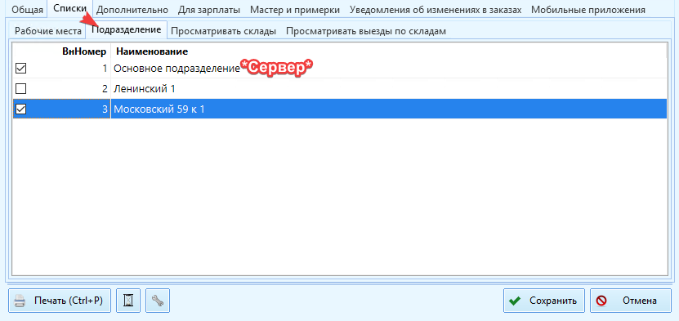Save changes with the Сохранить button

coord(544,301)
